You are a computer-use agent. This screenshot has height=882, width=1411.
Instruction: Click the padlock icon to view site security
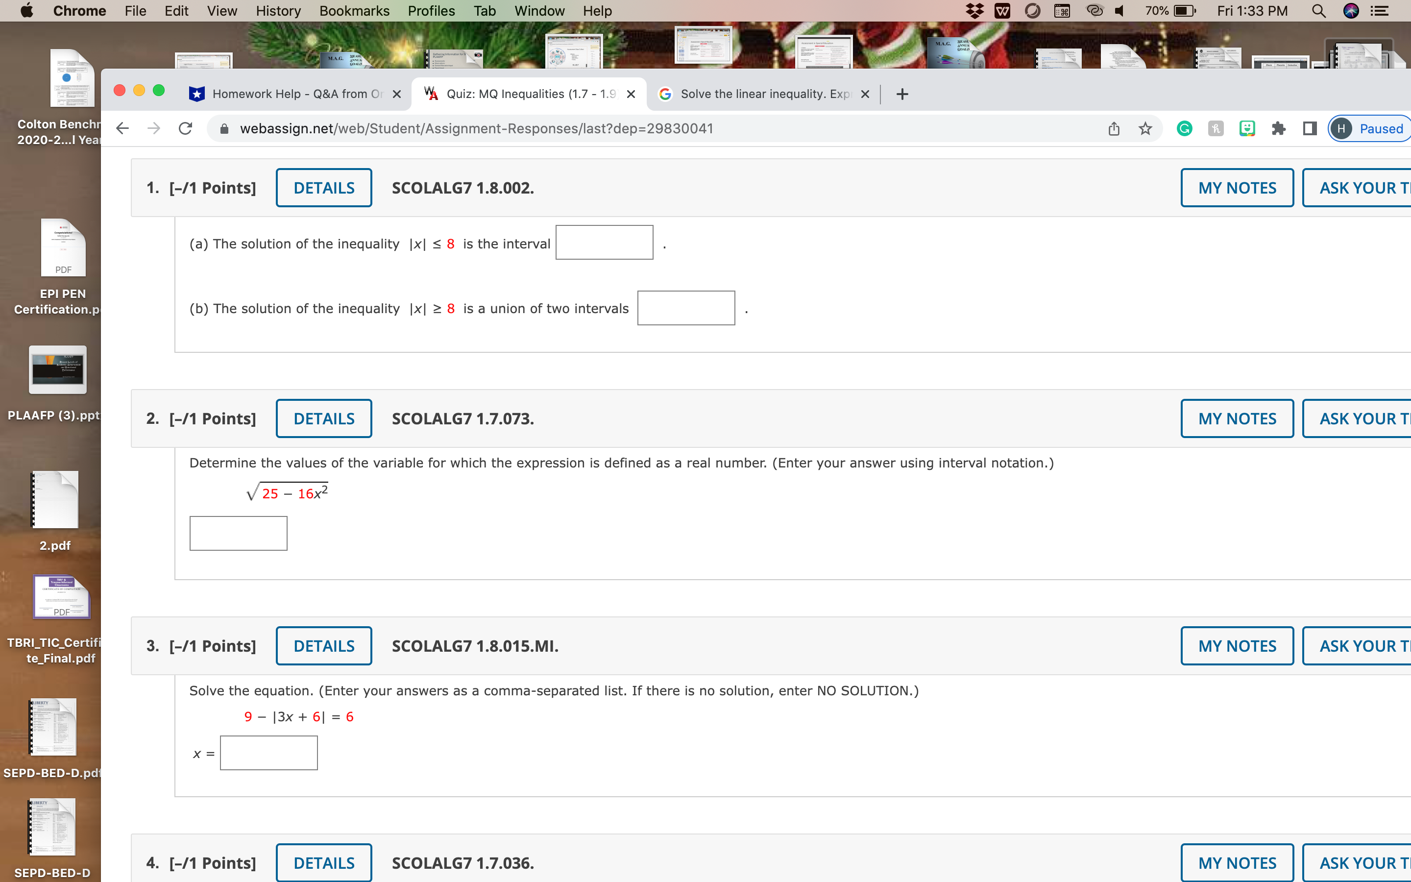[224, 128]
